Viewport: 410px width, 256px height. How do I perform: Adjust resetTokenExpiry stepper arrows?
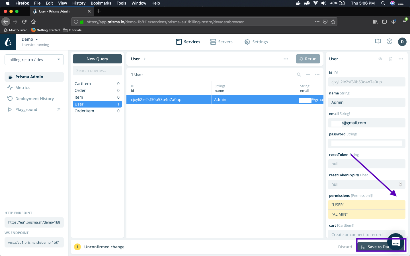tap(400, 184)
